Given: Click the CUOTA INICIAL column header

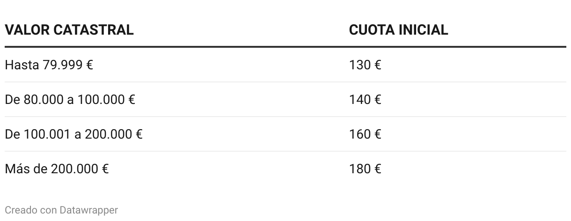Looking at the screenshot, I should point(398,30).
